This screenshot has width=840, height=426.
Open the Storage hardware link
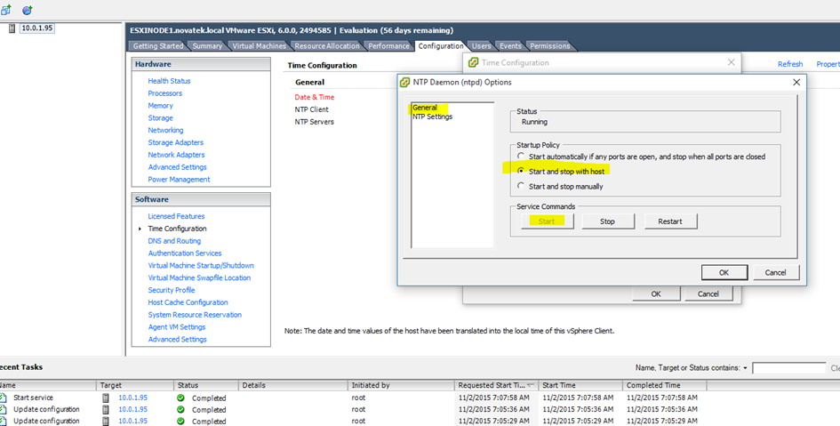[160, 118]
